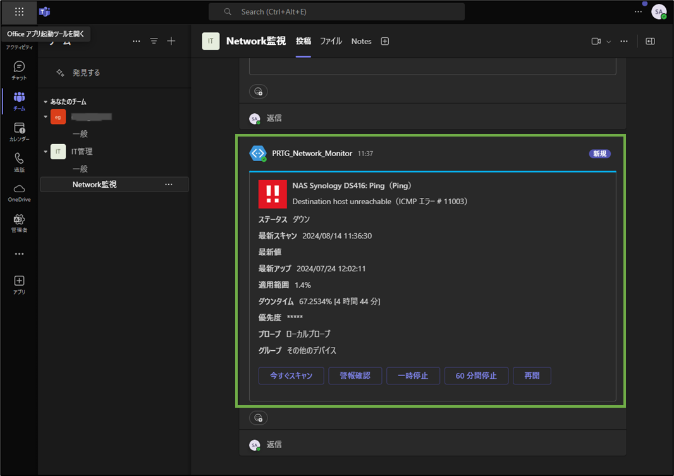Click PRTG_Network_Monitor bot avatar
The height and width of the screenshot is (476, 674).
258,154
